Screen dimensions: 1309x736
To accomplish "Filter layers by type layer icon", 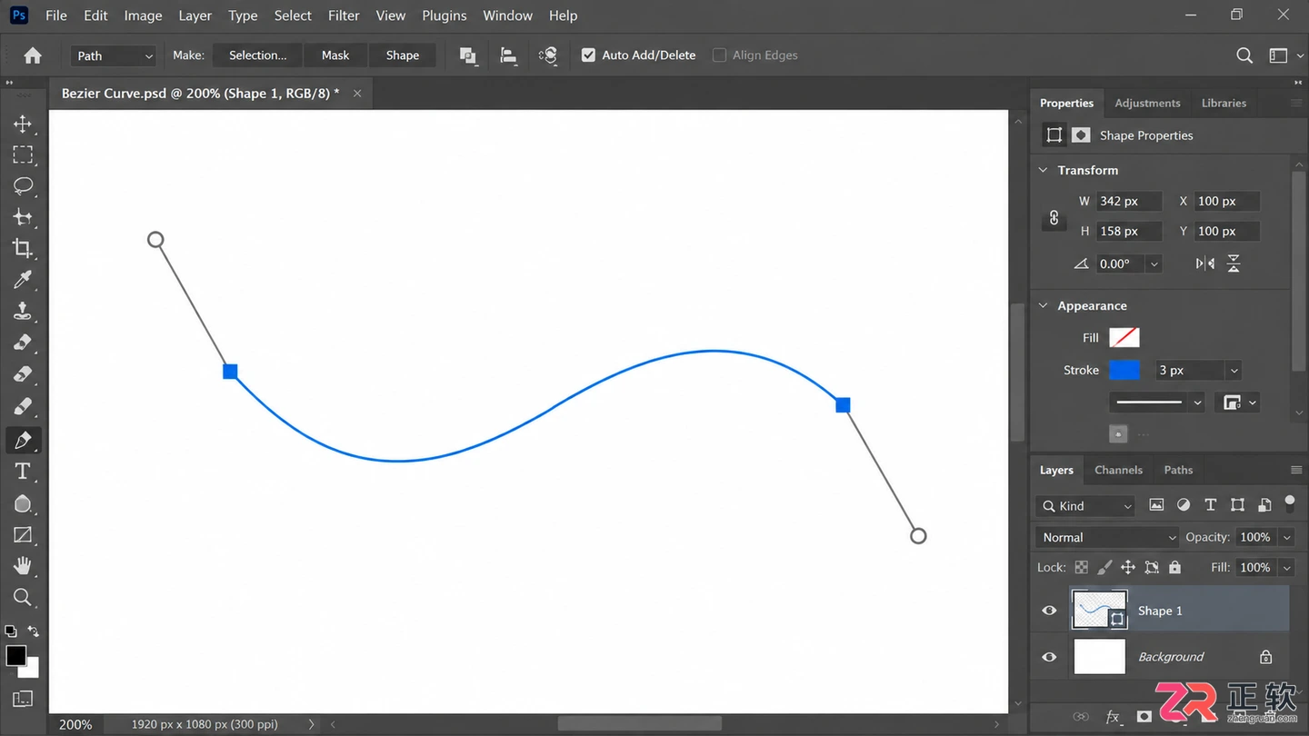I will click(x=1210, y=505).
